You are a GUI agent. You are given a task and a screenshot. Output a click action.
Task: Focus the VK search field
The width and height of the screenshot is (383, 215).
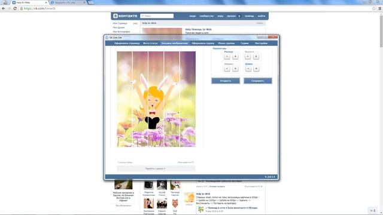[x=157, y=16]
